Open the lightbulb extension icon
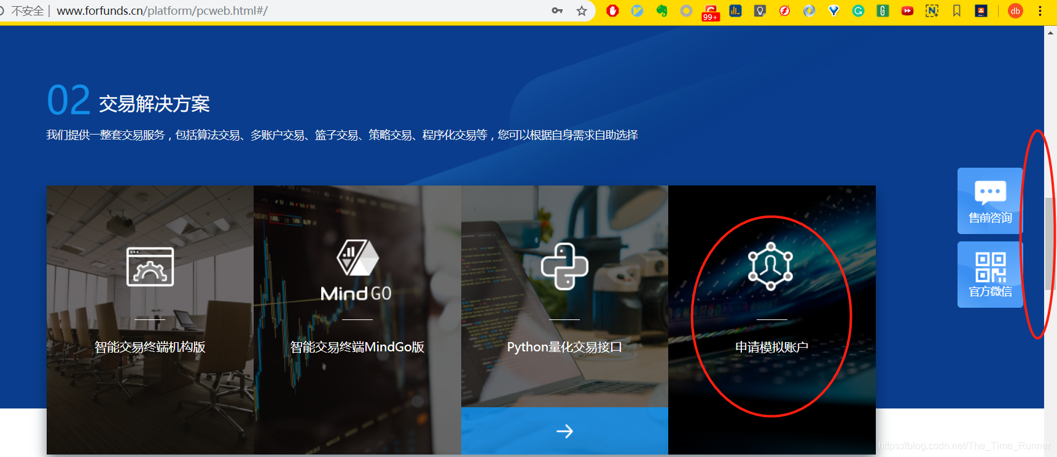Viewport: 1057px width, 457px height. (x=760, y=10)
